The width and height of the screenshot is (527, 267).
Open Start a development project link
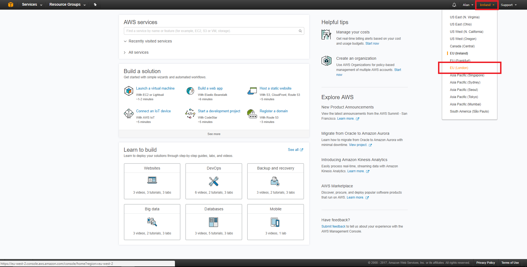click(219, 111)
